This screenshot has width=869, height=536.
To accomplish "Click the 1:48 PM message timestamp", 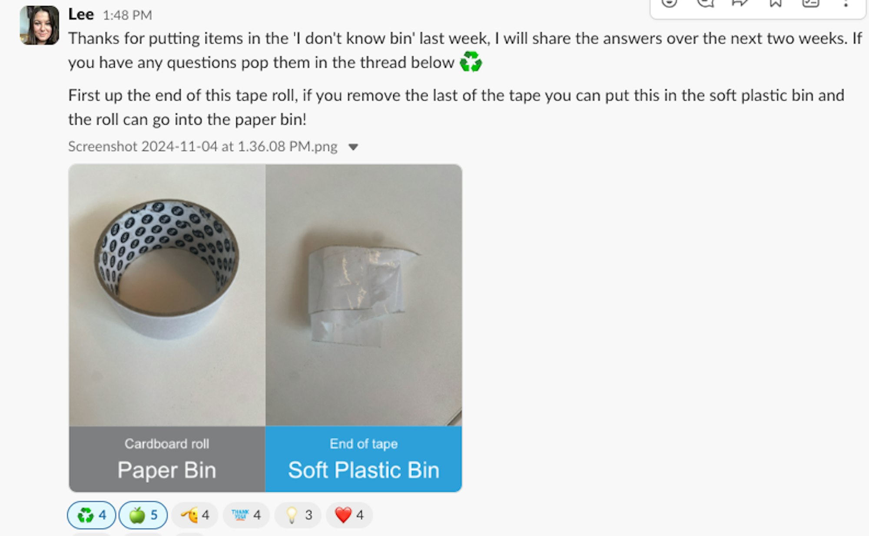I will (x=126, y=14).
